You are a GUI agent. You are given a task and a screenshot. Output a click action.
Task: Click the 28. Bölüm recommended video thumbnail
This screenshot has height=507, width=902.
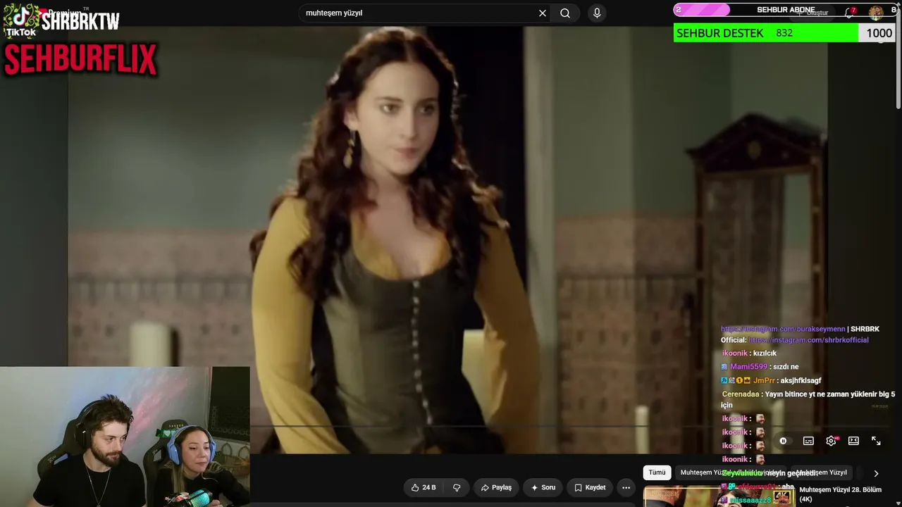click(x=719, y=496)
